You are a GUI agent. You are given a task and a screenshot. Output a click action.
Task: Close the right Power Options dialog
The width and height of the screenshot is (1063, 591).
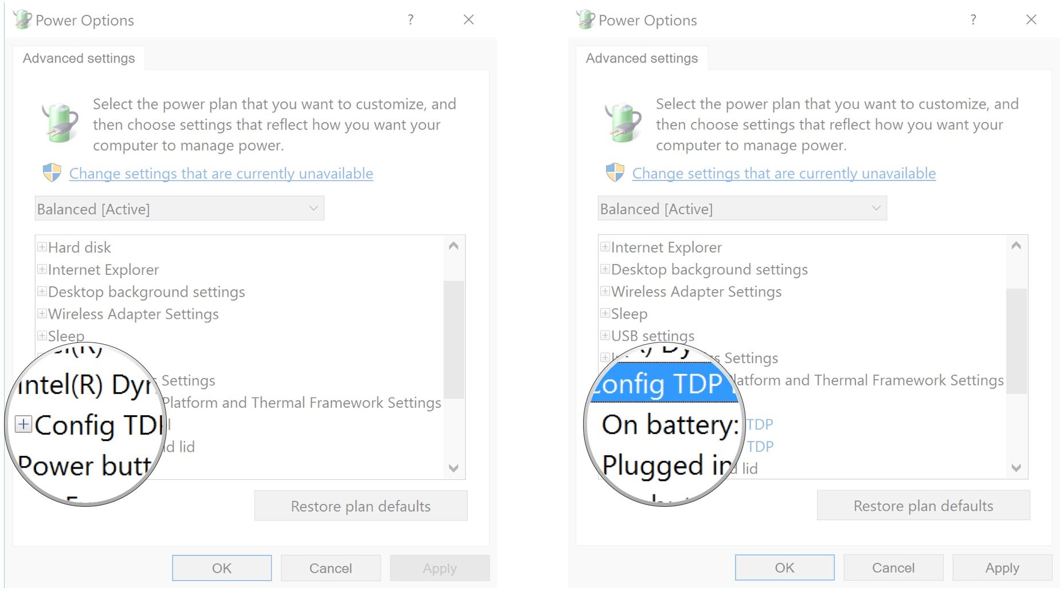point(1031,20)
